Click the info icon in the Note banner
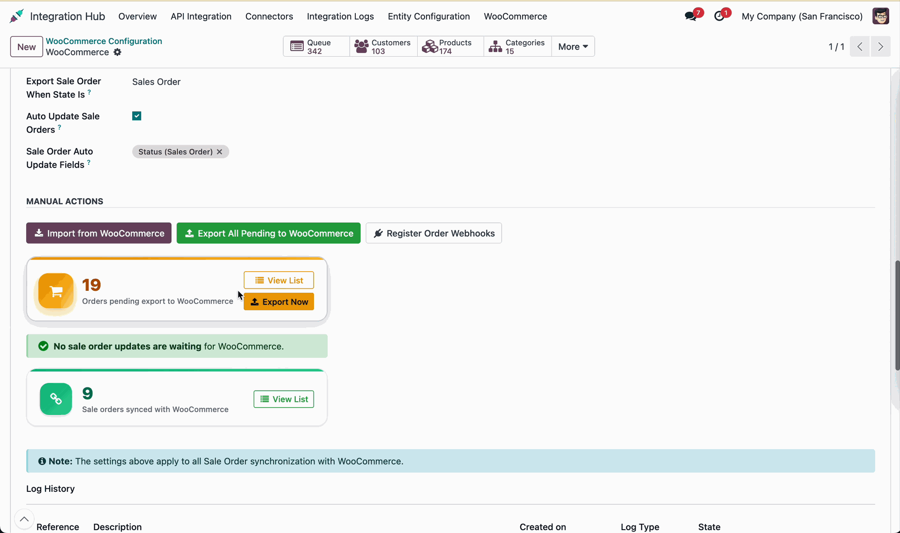The width and height of the screenshot is (900, 533). tap(42, 461)
